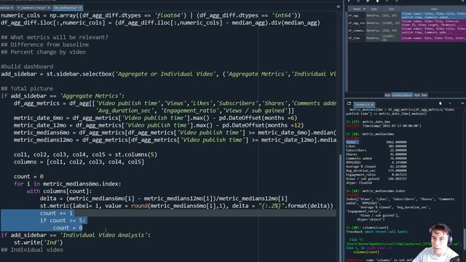
Task: Click the df_agg value cell highlighted in blue
Action: coord(434,15)
